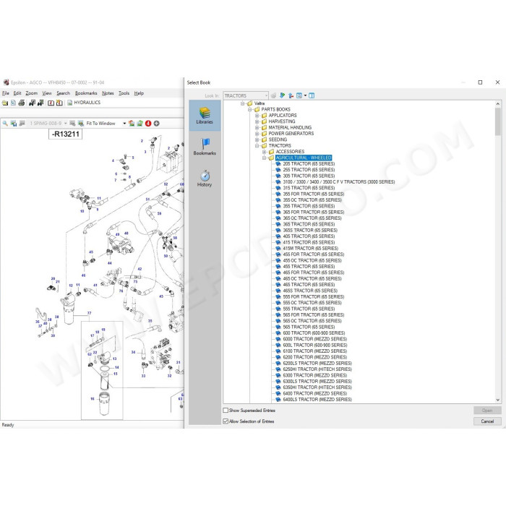Open the Zoom menu
This screenshot has height=506, width=506.
tap(31, 93)
